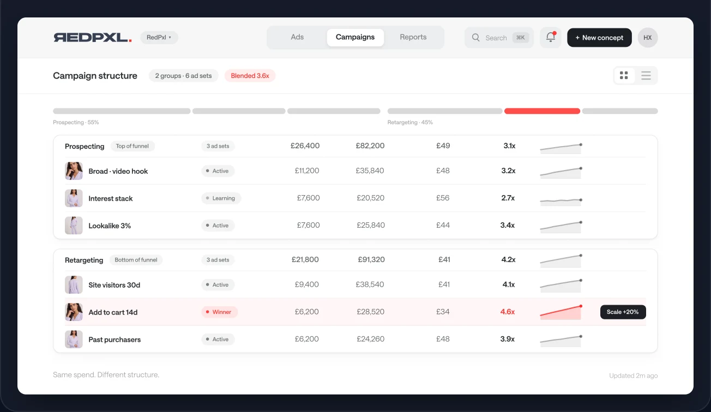Screen dimensions: 711x412
Task: Open the Ads tab
Action: click(x=297, y=38)
